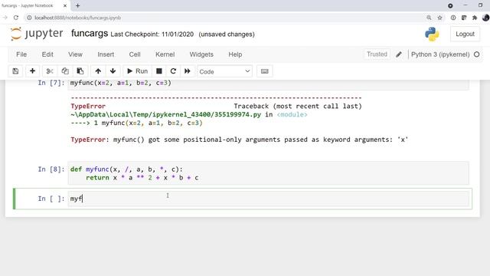Open the browser extensions puzzle icon

pos(475,18)
